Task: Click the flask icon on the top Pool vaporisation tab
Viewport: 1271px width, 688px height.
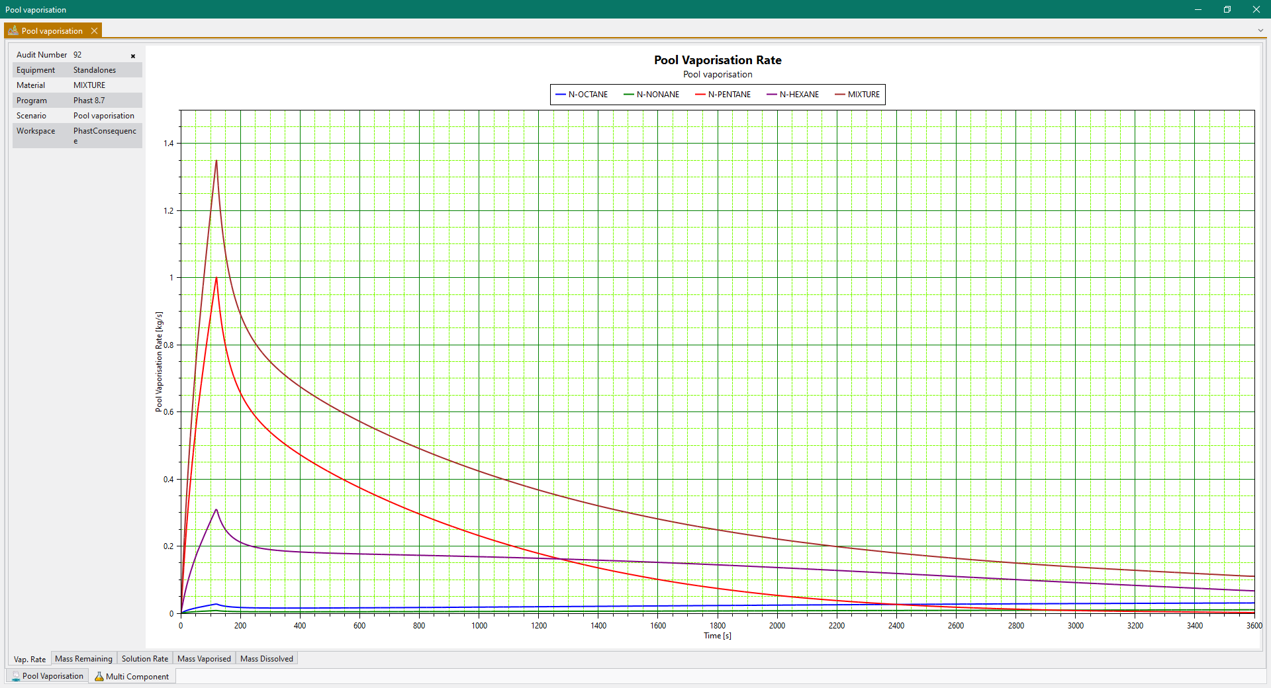Action: [13, 31]
